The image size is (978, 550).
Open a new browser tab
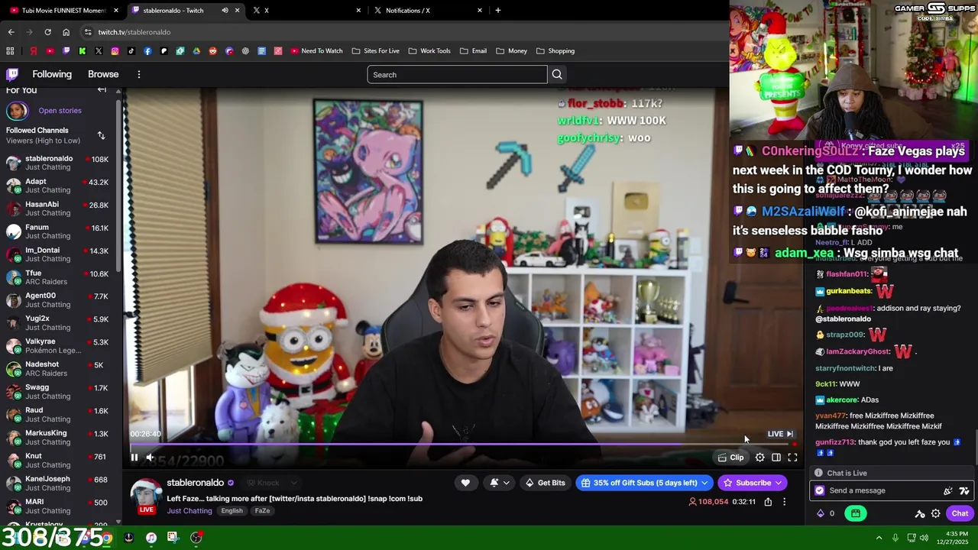[498, 10]
